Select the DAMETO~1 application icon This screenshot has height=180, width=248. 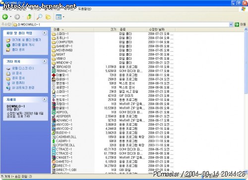(x=54, y=162)
